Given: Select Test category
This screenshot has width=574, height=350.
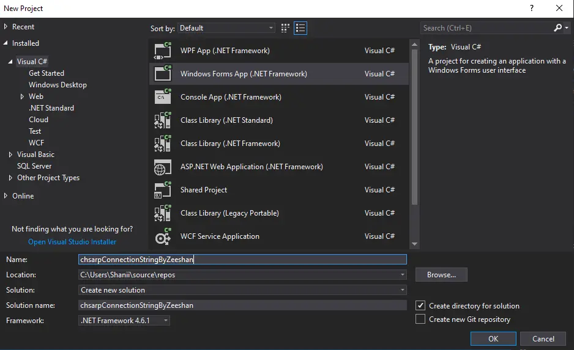Looking at the screenshot, I should click(x=35, y=131).
